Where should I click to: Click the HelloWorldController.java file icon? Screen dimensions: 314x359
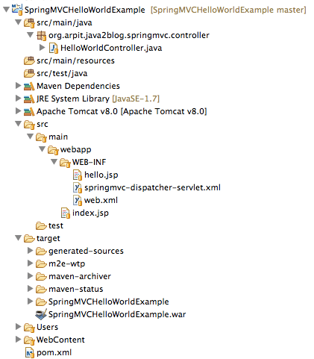pos(54,48)
